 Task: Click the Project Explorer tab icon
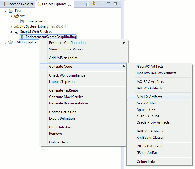click(x=39, y=4)
